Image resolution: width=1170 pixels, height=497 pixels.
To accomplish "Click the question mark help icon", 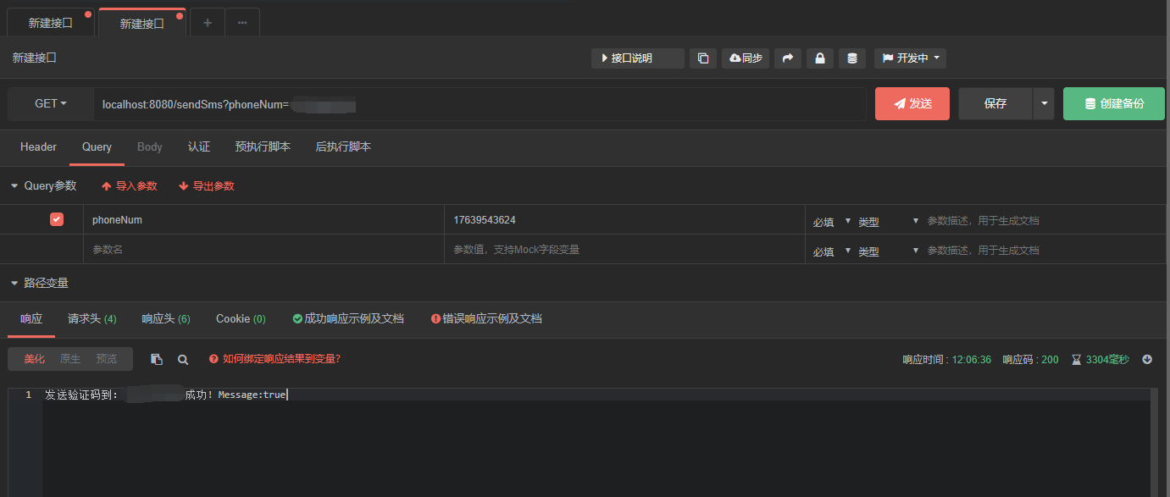I will pos(213,359).
